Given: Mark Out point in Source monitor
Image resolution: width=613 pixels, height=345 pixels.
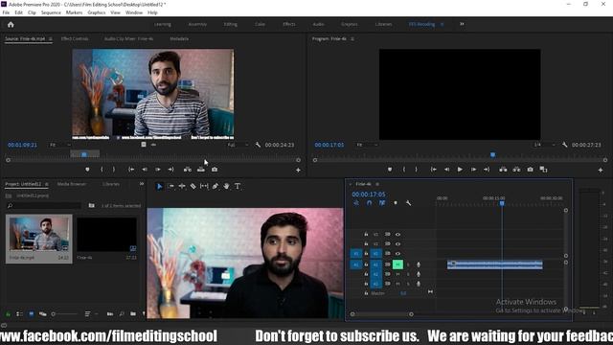Looking at the screenshot, I should [x=114, y=170].
